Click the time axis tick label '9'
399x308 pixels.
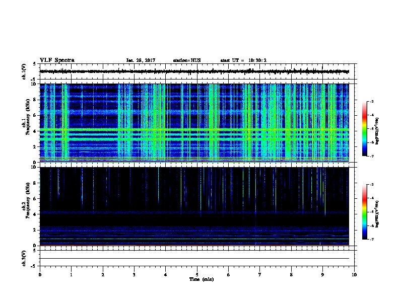click(322, 275)
